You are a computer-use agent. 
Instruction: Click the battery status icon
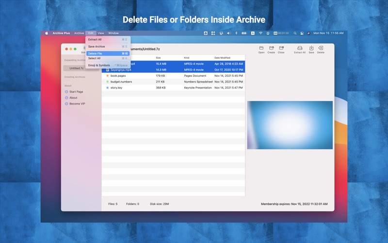click(x=244, y=33)
